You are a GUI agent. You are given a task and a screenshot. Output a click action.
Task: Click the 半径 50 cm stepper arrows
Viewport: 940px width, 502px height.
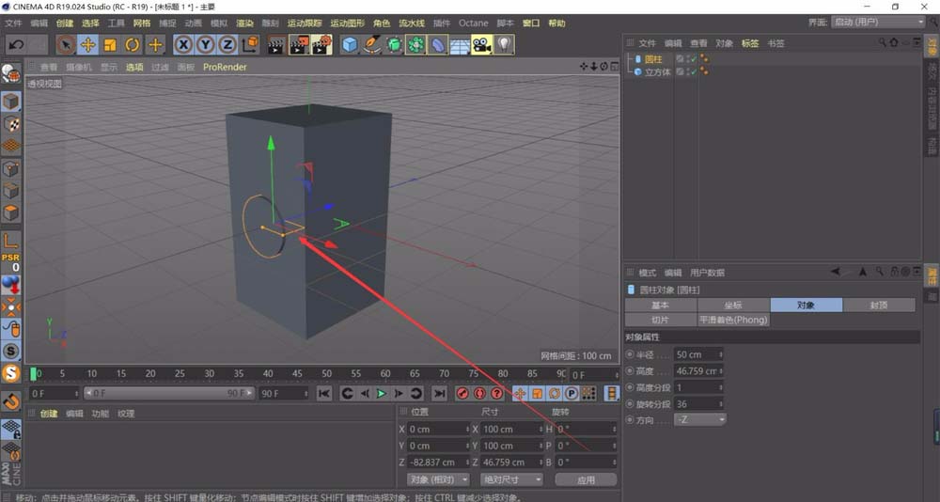(x=721, y=354)
